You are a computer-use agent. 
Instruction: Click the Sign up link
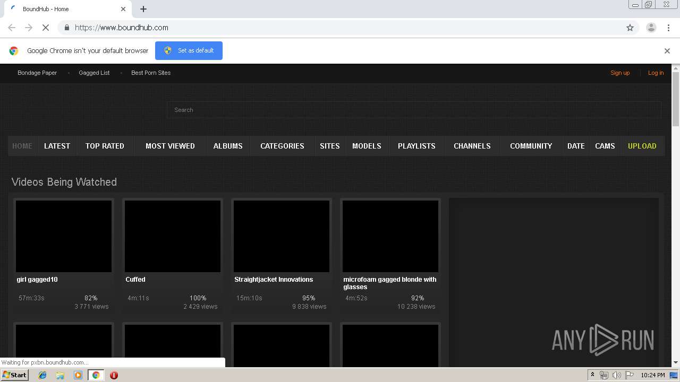coord(620,73)
